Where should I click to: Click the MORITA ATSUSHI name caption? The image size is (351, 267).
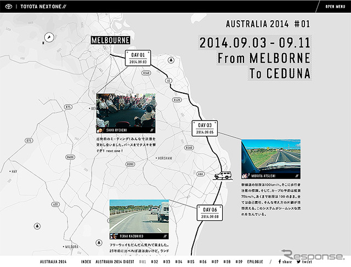tap(263, 176)
